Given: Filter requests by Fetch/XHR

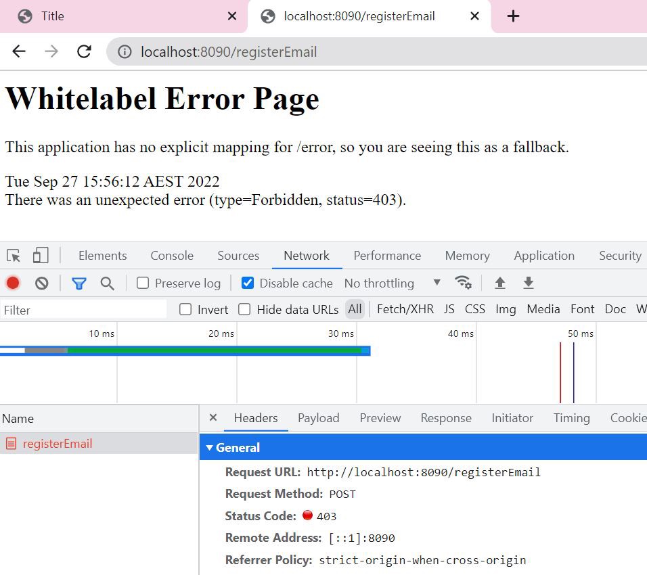Looking at the screenshot, I should click(x=405, y=309).
